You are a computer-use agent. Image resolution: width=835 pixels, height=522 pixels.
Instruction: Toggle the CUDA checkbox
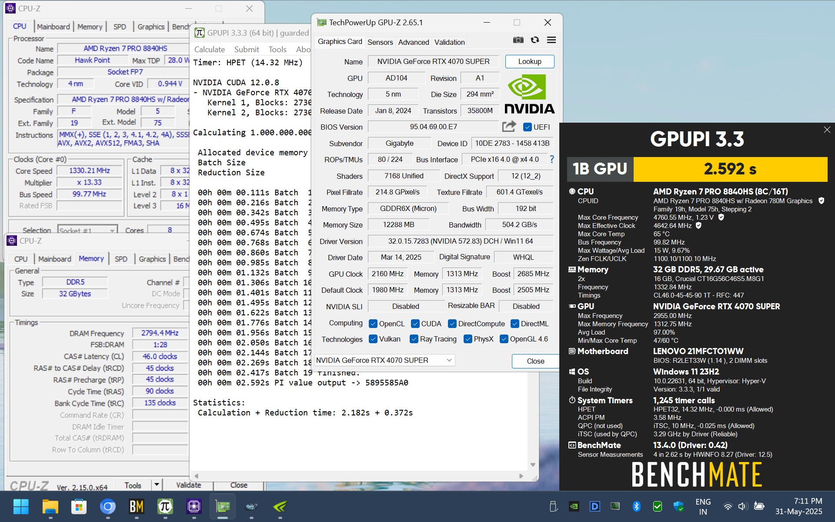415,324
